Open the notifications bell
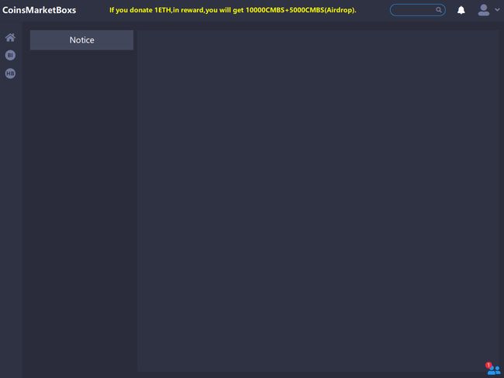The height and width of the screenshot is (378, 504). click(461, 10)
